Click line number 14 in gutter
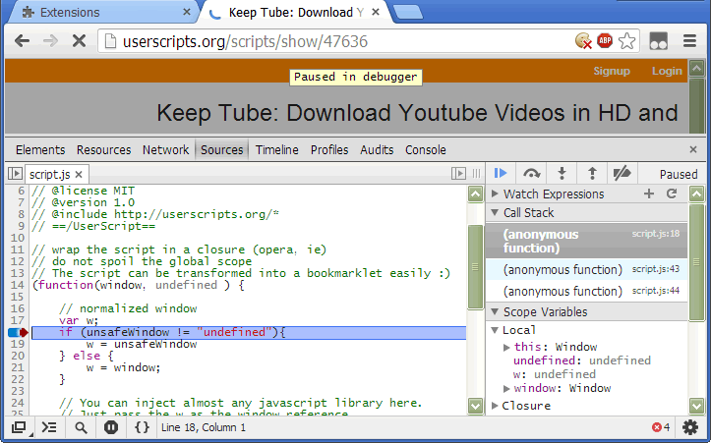The width and height of the screenshot is (711, 443). point(18,285)
